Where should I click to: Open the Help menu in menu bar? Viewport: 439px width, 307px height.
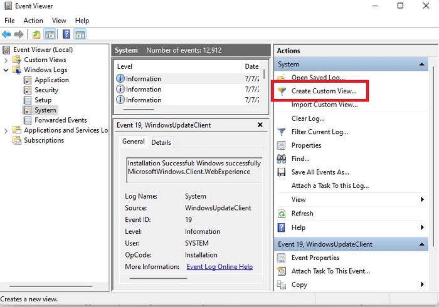tap(82, 21)
